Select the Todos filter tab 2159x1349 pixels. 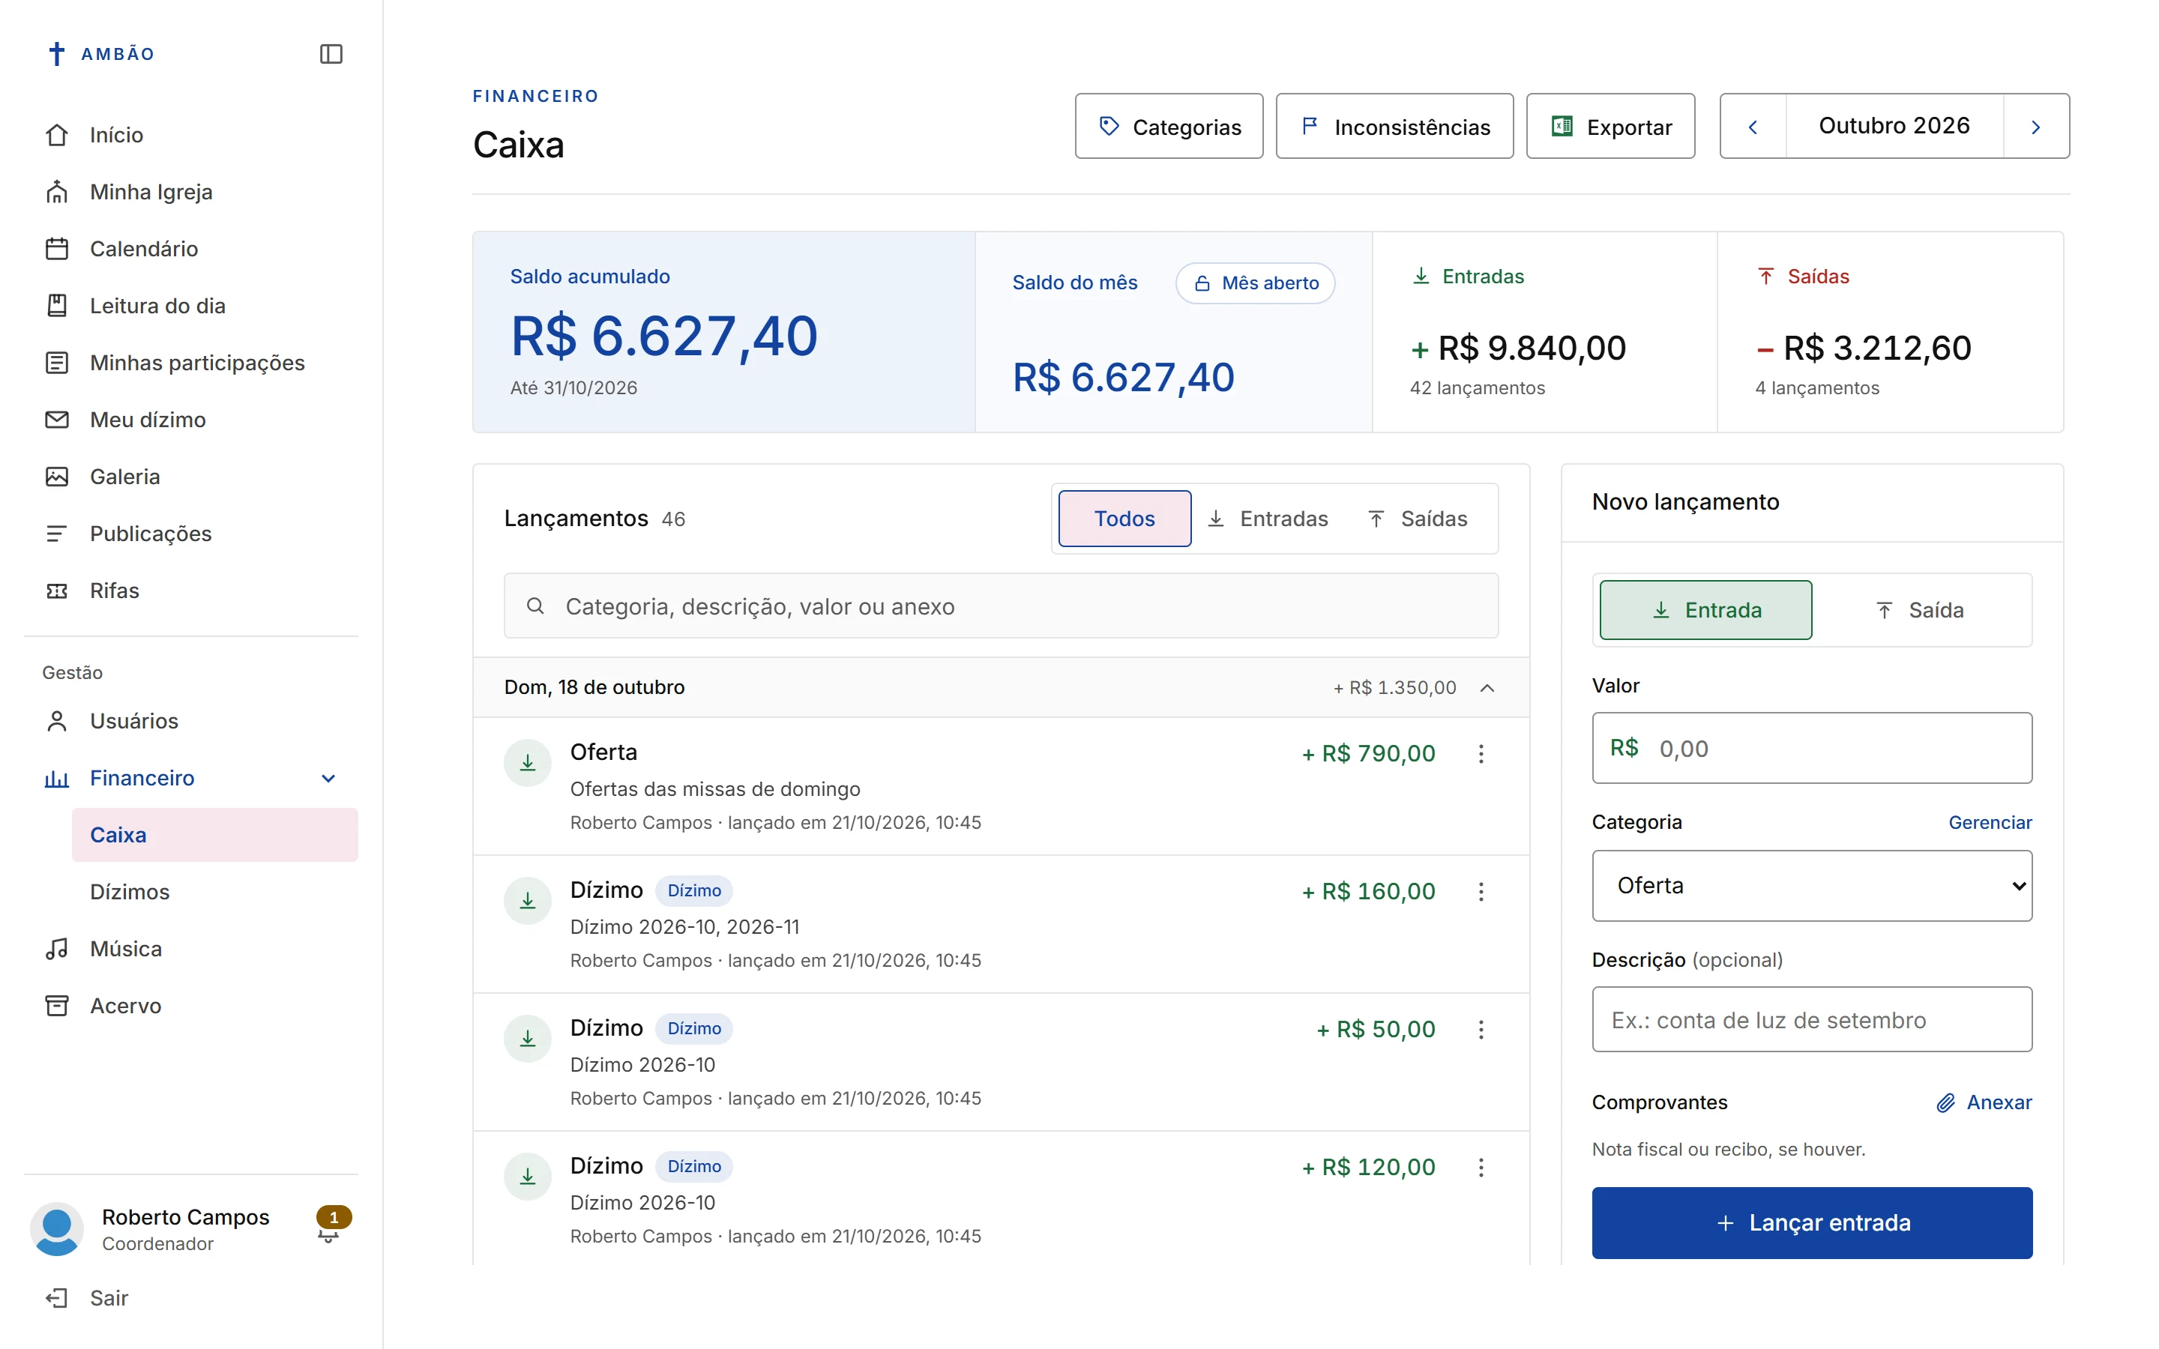coord(1124,519)
